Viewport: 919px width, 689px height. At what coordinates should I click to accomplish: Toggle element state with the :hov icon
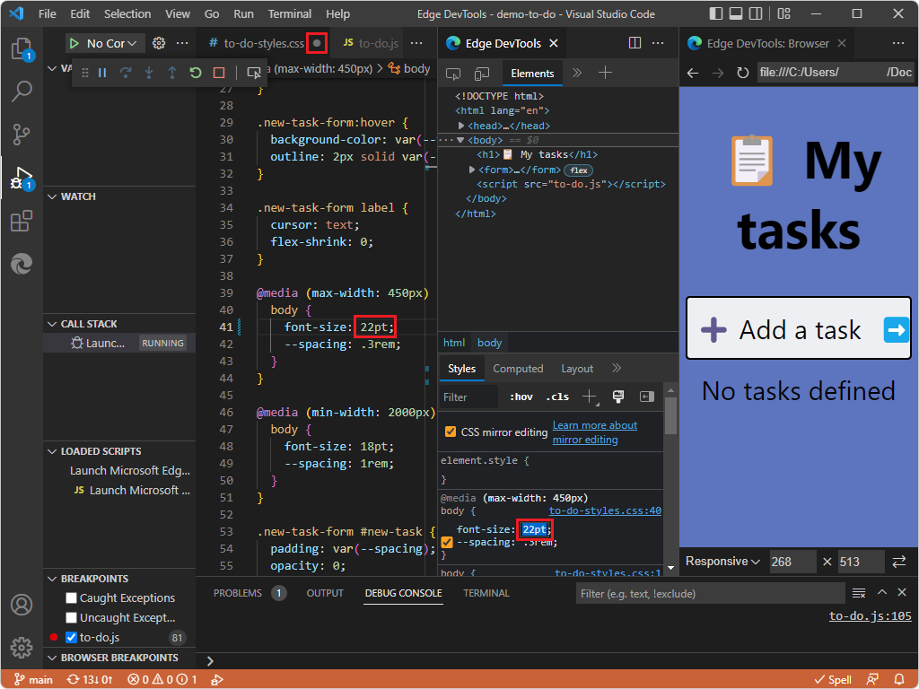[x=521, y=396]
